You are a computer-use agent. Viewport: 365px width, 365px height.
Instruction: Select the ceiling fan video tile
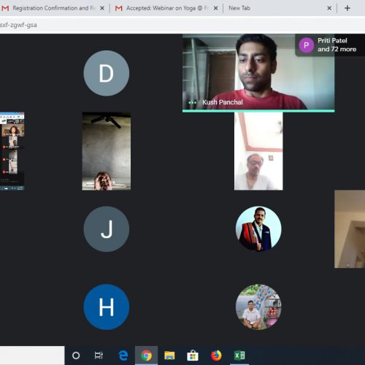(107, 151)
